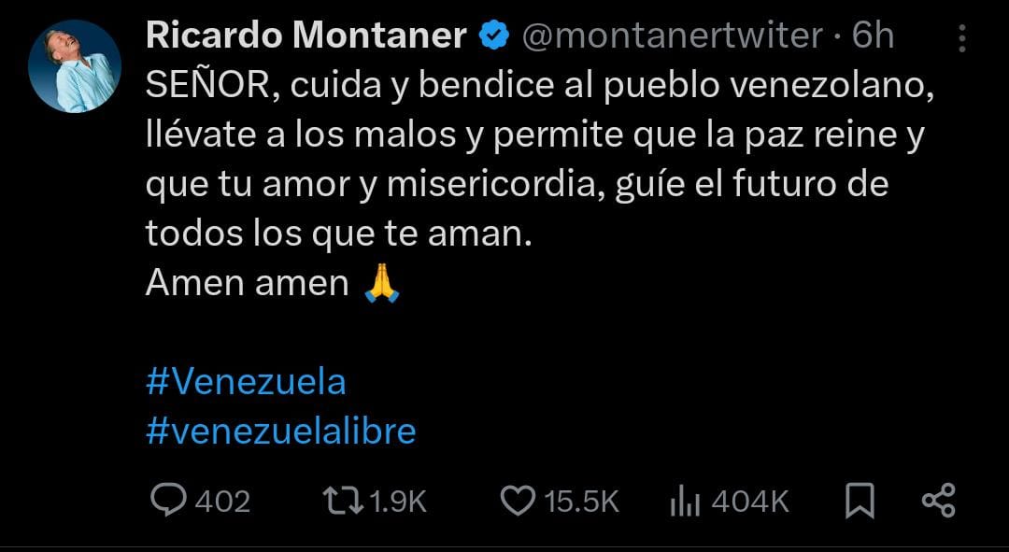Click the Ricardo Montaner display name

point(306,36)
